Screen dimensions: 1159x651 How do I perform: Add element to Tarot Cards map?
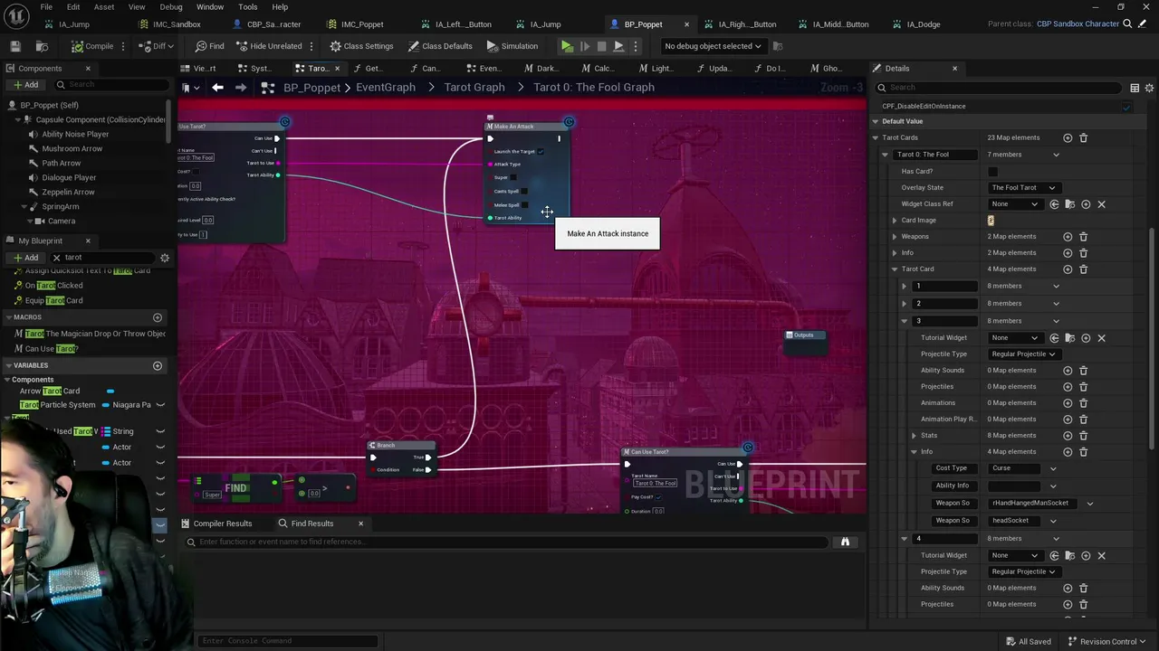[1068, 137]
